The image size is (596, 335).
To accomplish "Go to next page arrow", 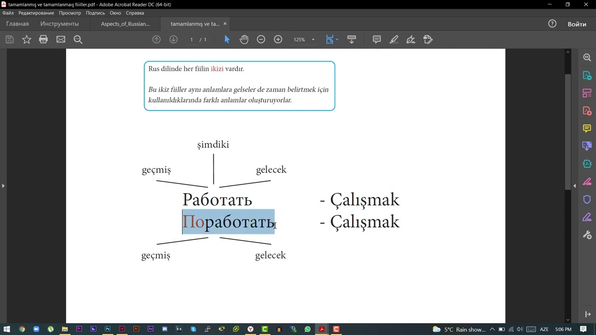I will pos(173,40).
